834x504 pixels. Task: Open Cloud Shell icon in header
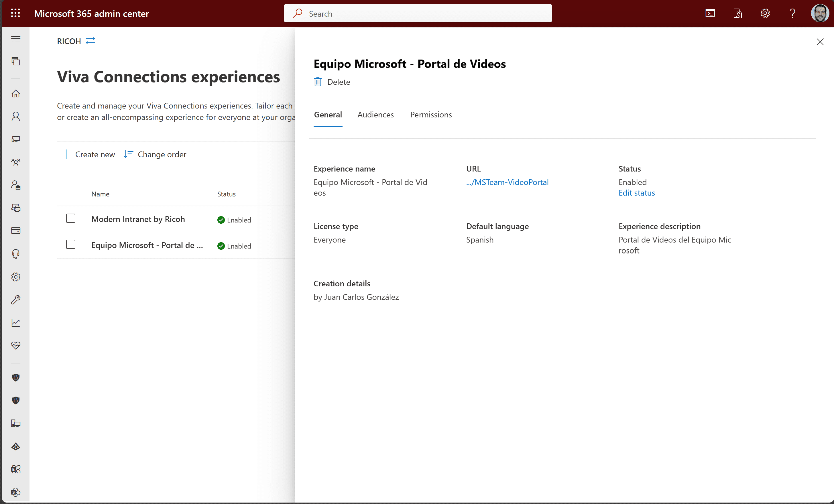[710, 13]
